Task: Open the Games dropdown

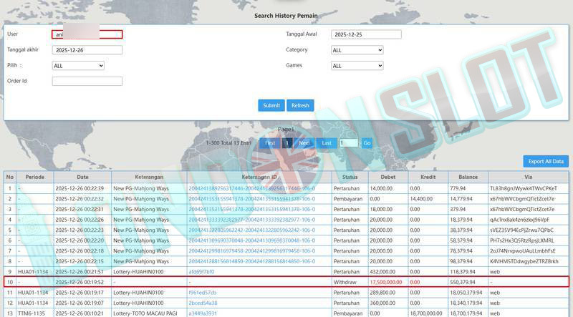Action: 357,66
